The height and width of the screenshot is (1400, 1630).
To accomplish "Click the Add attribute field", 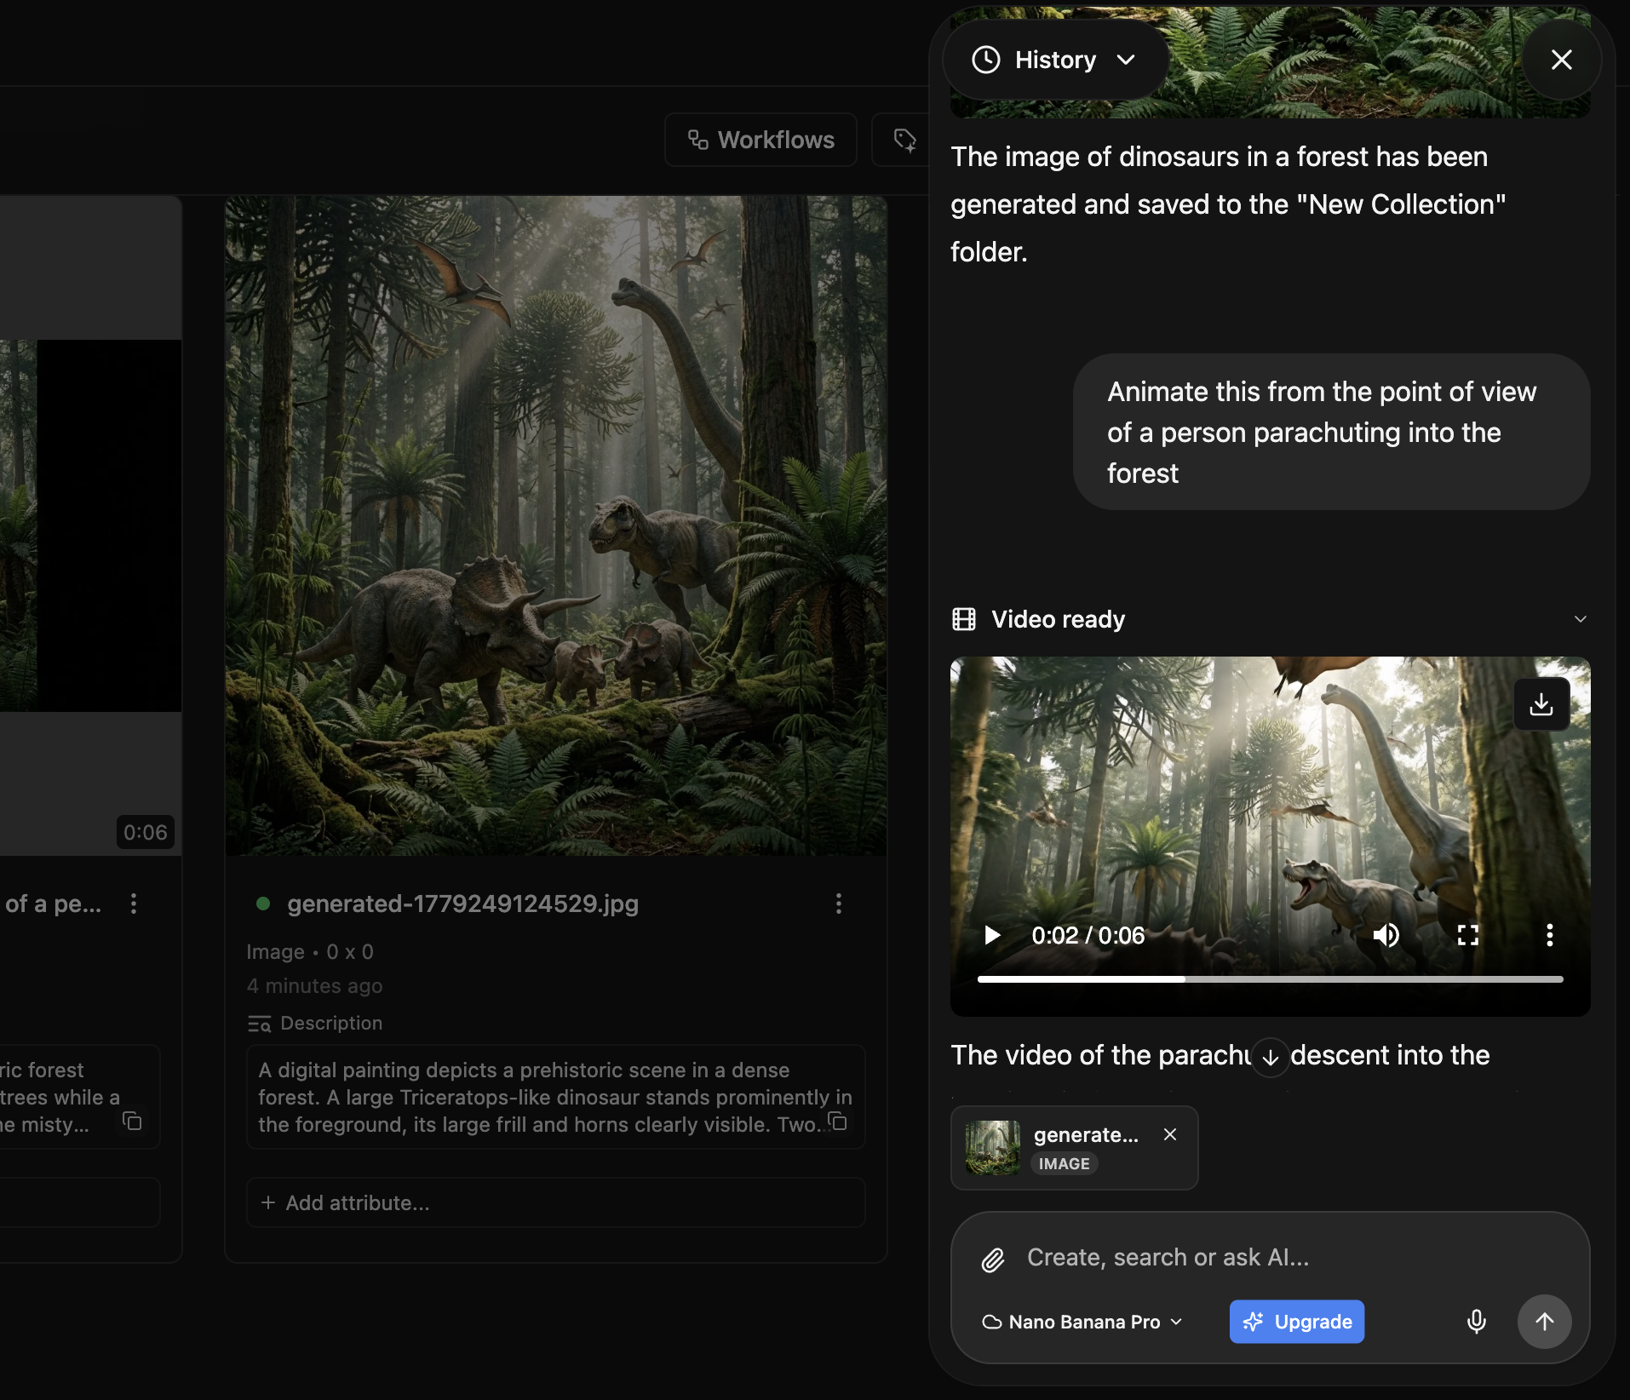I will click(x=555, y=1202).
